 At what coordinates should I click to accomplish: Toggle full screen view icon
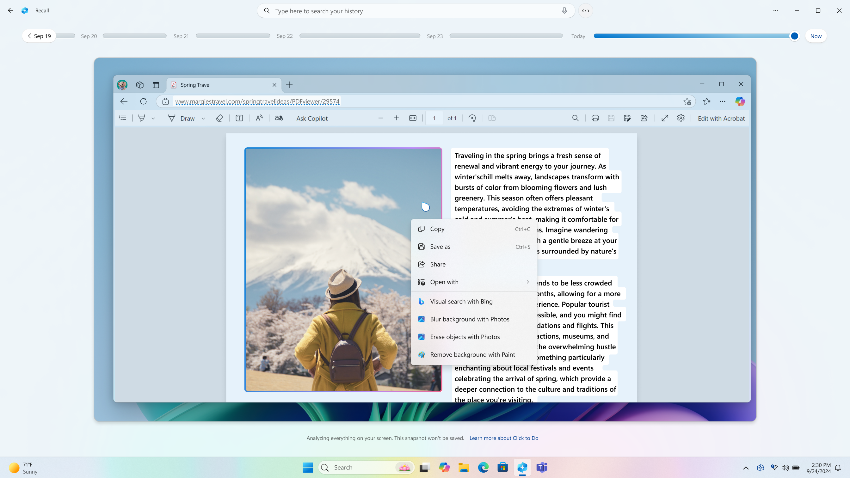[665, 118]
